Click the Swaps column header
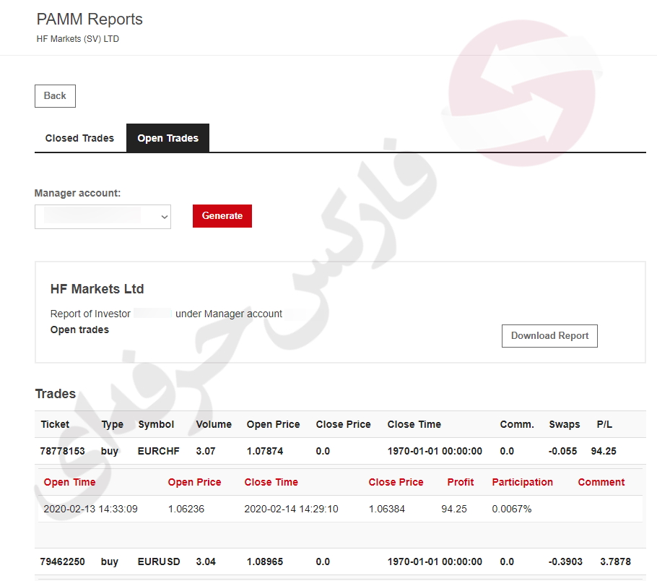 [x=565, y=424]
